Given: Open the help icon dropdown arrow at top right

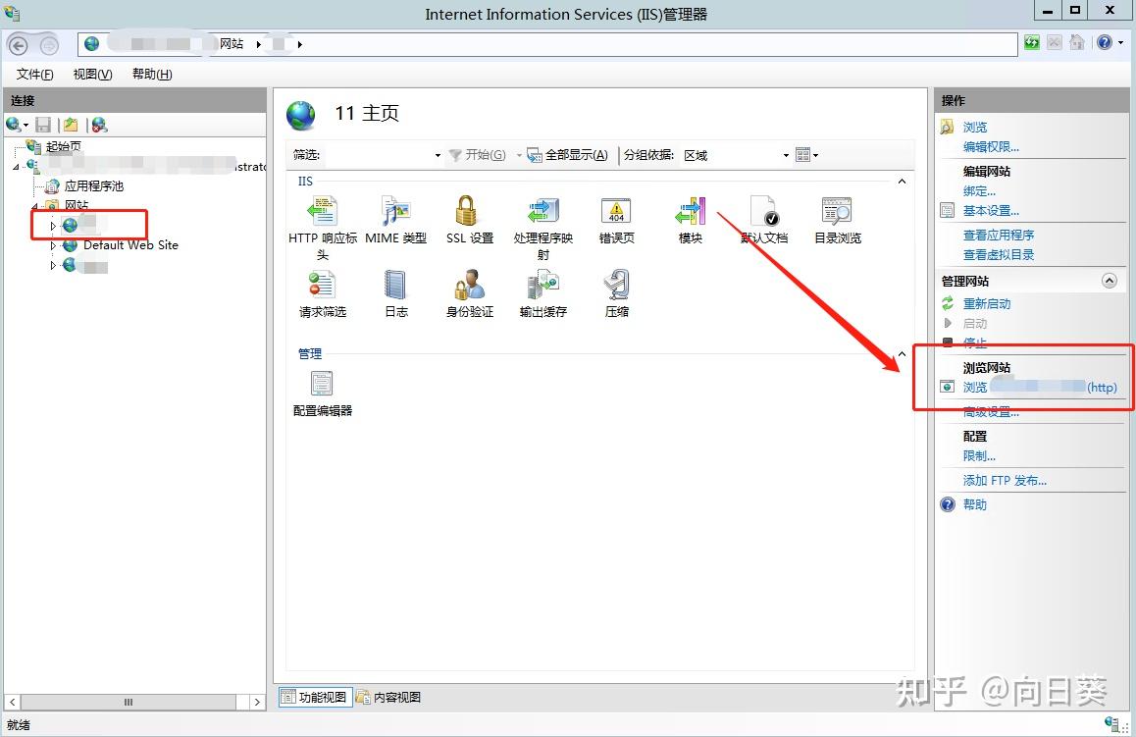Looking at the screenshot, I should click(x=1120, y=43).
